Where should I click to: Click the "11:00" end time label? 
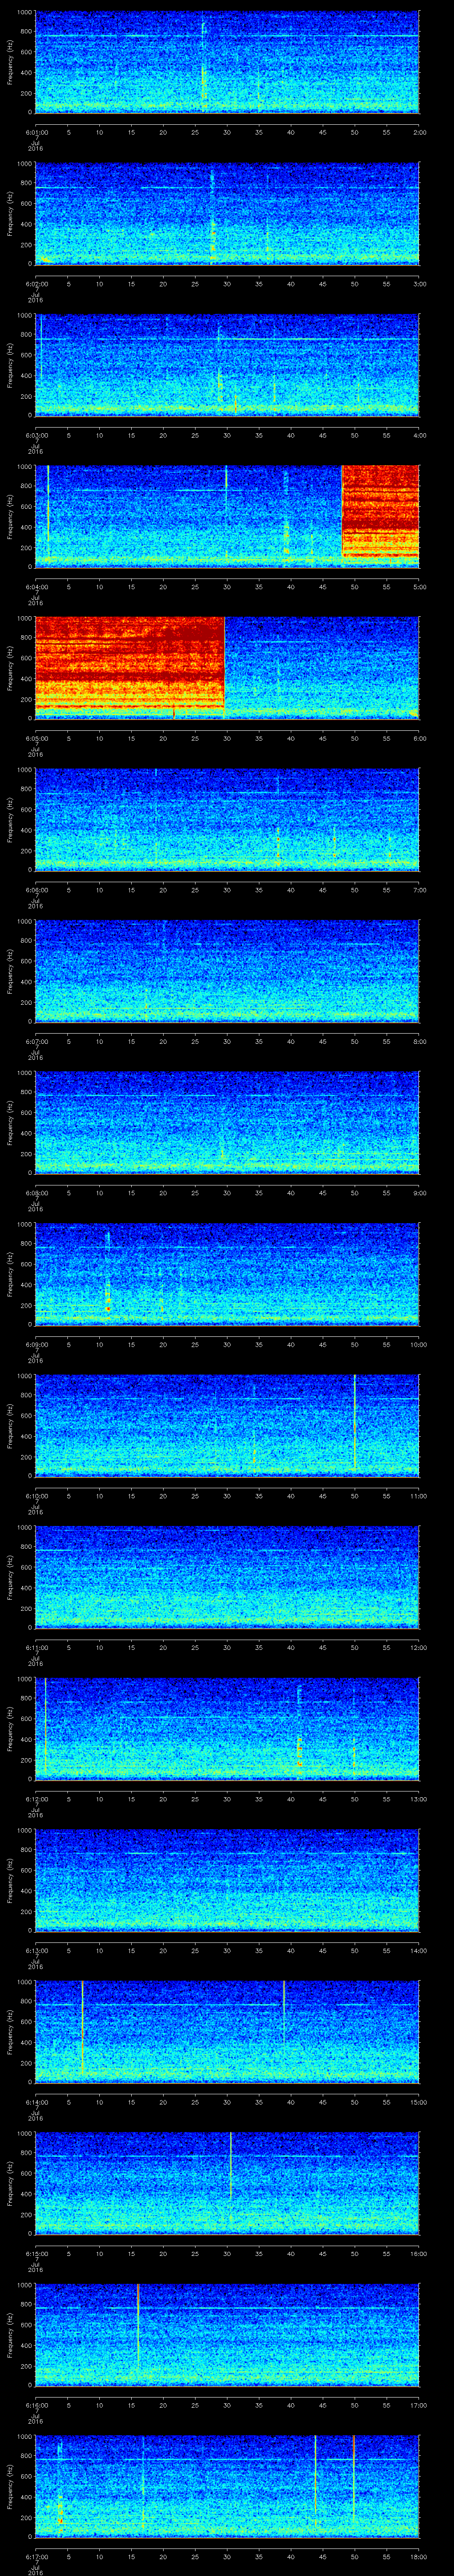[x=418, y=1496]
